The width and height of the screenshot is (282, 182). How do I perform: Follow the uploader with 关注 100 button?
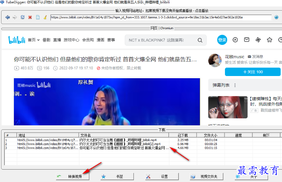click(253, 72)
